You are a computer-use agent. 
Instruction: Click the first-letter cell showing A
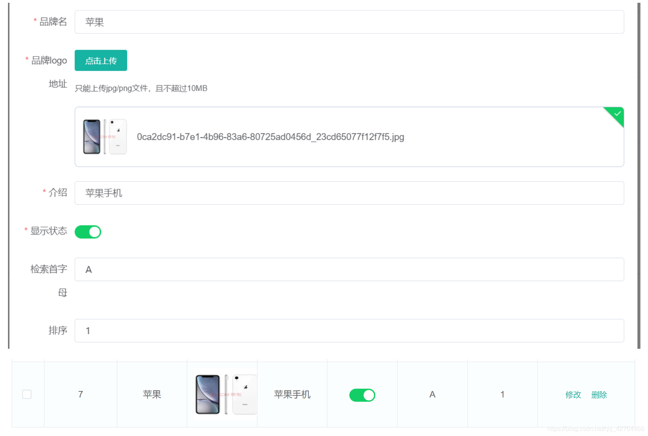click(x=433, y=394)
